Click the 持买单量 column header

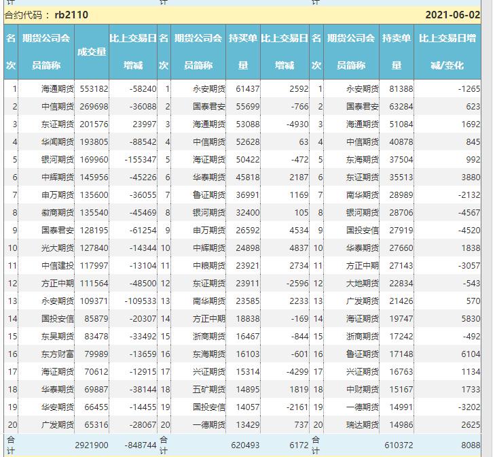pyautogui.click(x=242, y=52)
